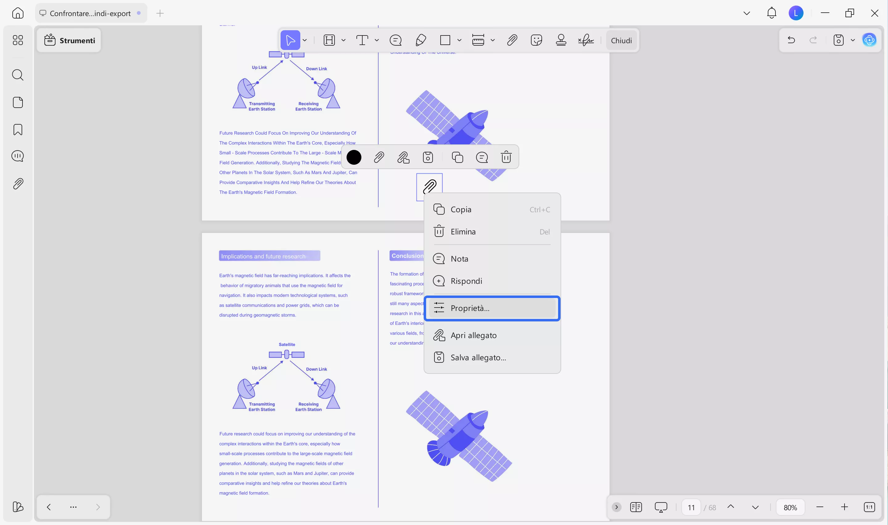Click the Chiudi button
Screen dimensions: 888x525
621,40
